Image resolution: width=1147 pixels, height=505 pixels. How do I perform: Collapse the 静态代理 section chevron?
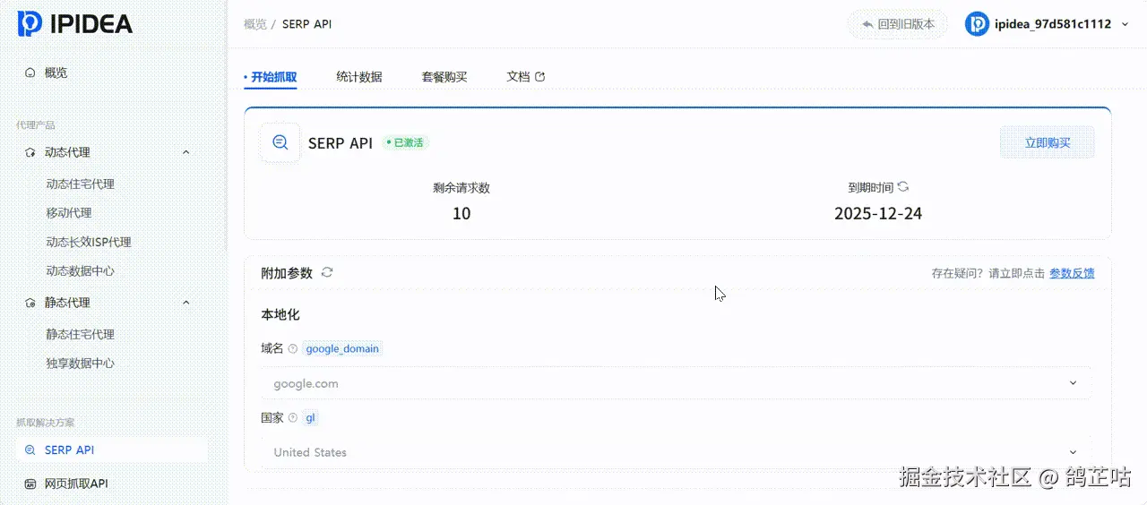pyautogui.click(x=186, y=303)
